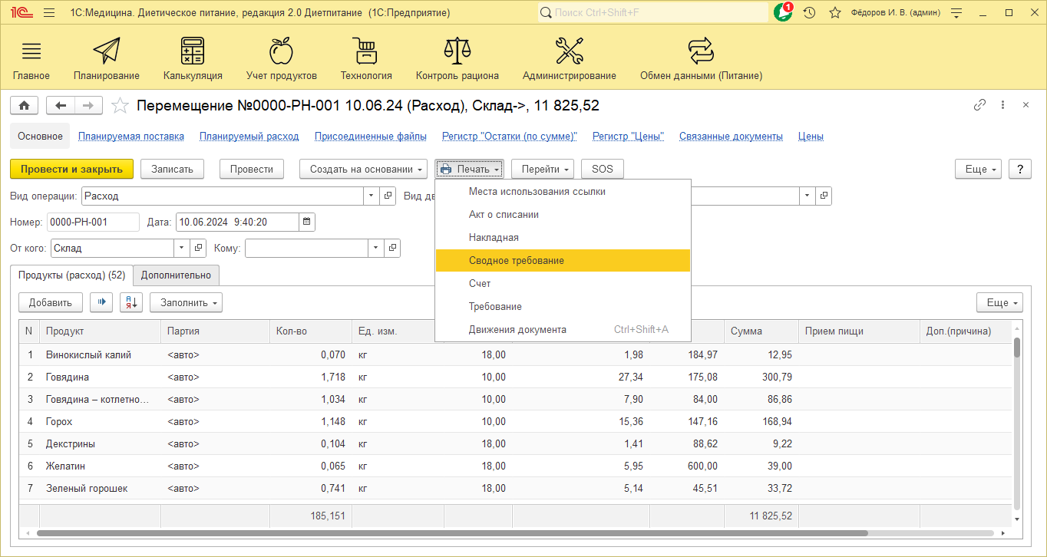The width and height of the screenshot is (1047, 557).
Task: Open the top Еще dropdown in form toolbar
Action: (979, 169)
